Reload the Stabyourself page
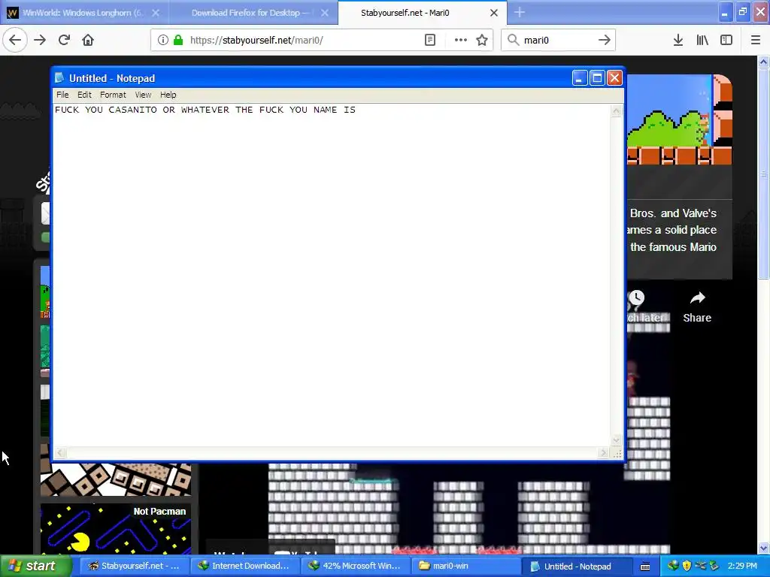Screen dimensions: 770x577 (64, 40)
